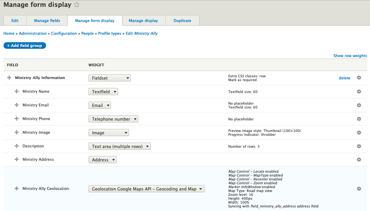Switch to the Manage display tab
The height and width of the screenshot is (211, 370).
point(144,20)
